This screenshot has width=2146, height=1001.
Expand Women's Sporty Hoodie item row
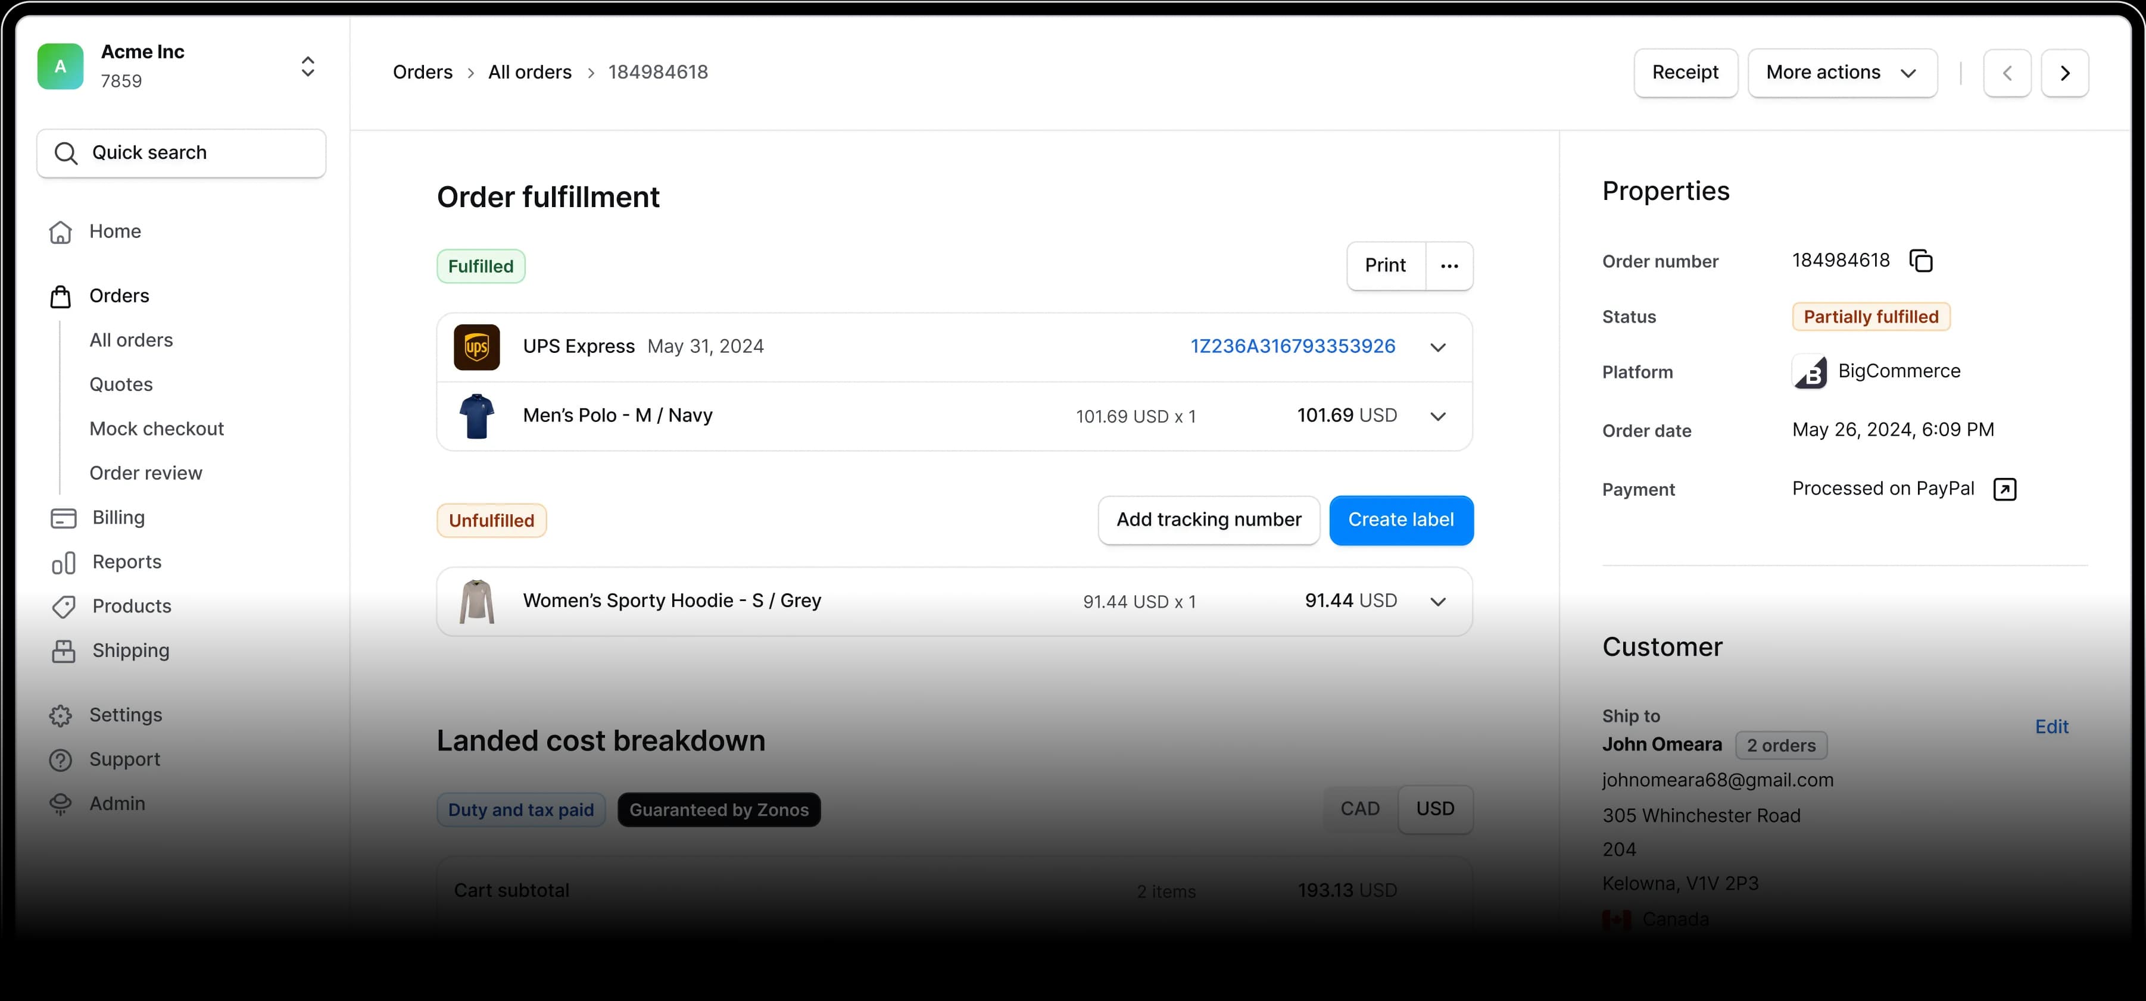pyautogui.click(x=1438, y=601)
